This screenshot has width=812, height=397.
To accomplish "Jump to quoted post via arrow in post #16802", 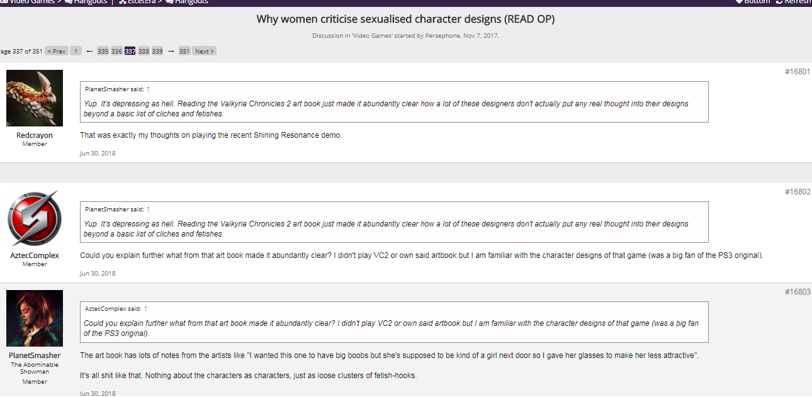I will tap(148, 210).
